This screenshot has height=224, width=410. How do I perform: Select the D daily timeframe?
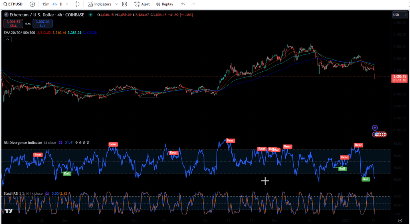click(x=61, y=4)
